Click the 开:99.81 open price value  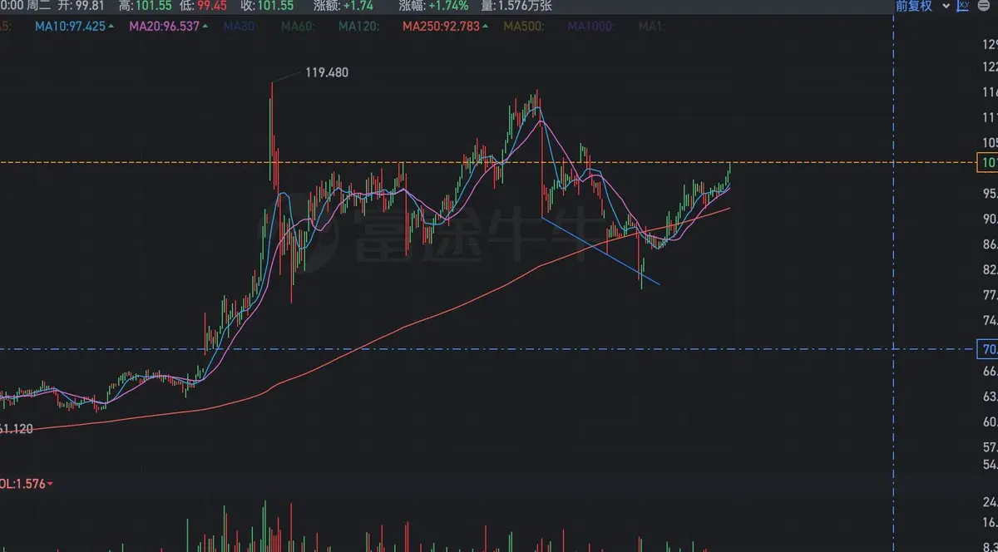[81, 6]
